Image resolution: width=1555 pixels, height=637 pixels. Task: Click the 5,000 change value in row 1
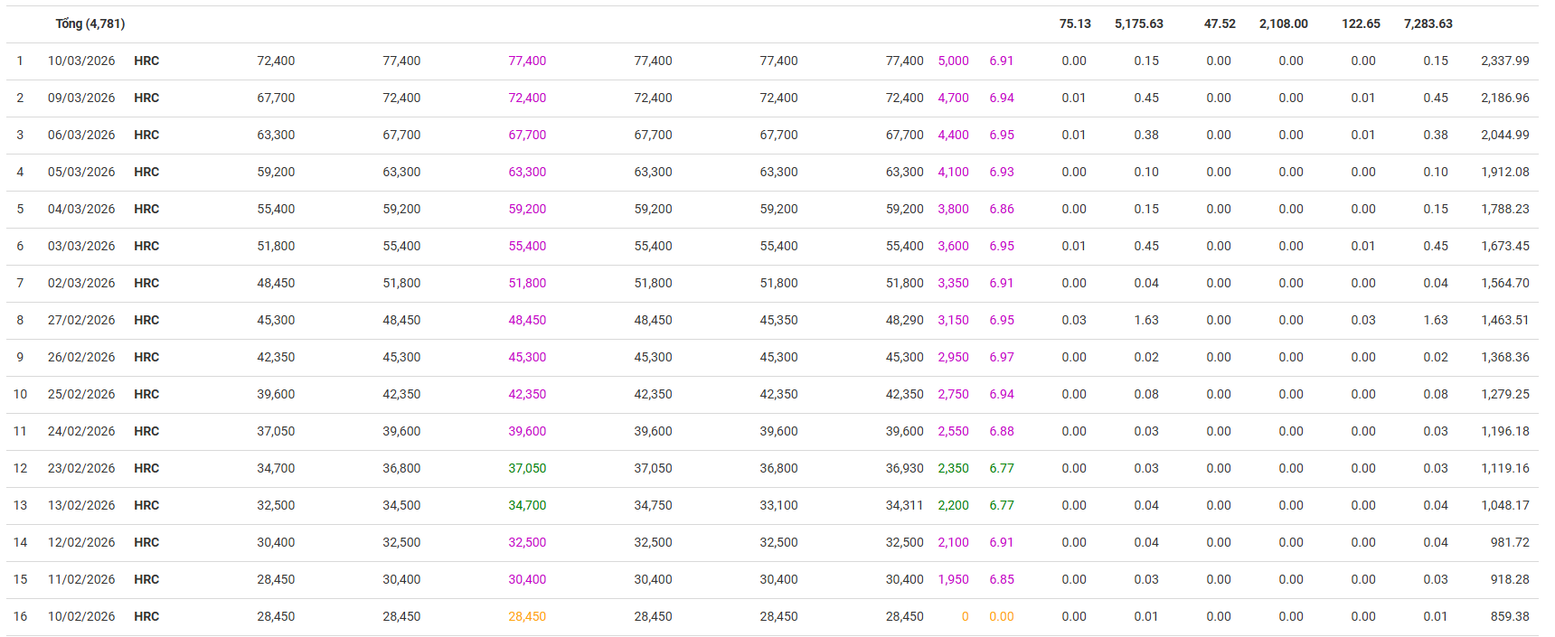click(x=953, y=61)
